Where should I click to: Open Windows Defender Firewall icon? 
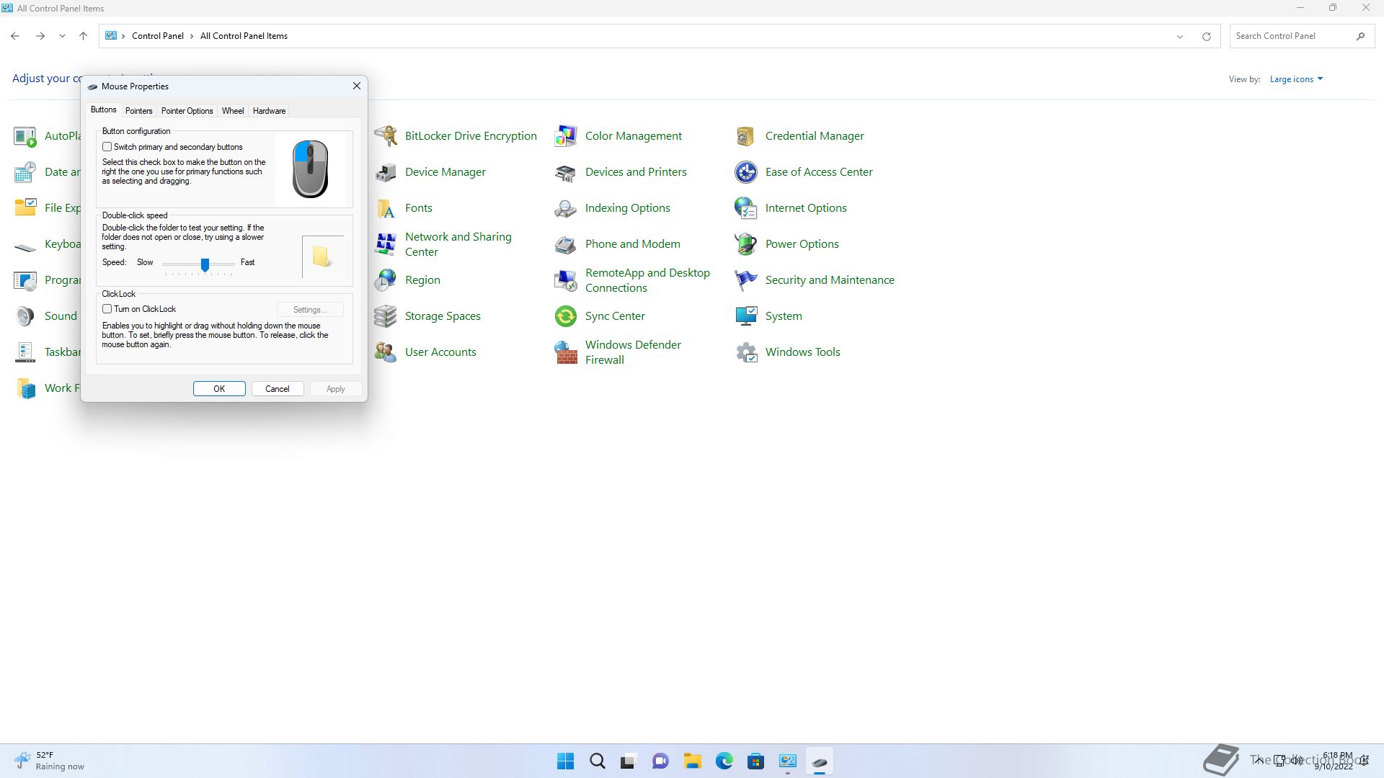(566, 352)
